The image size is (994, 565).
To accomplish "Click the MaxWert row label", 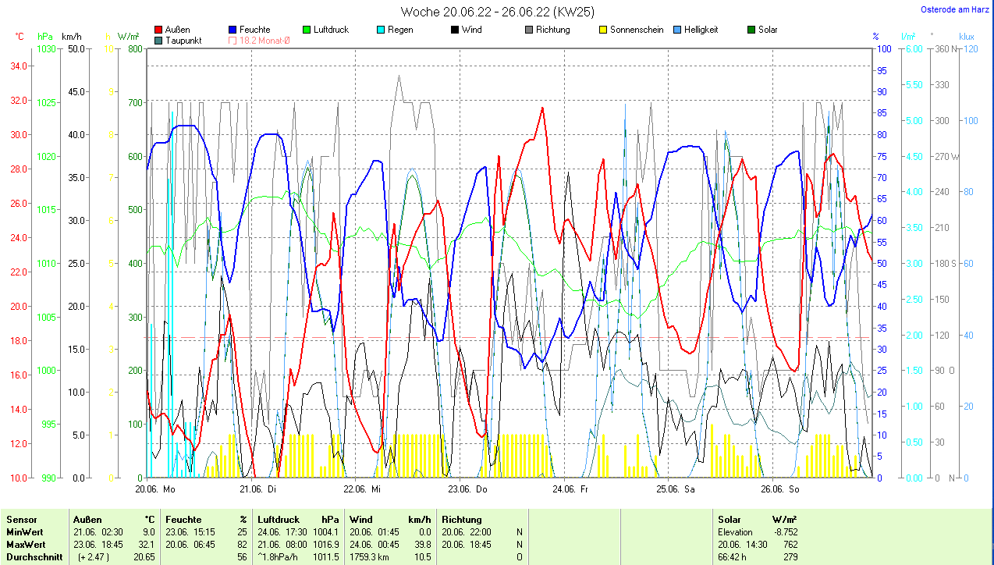I will (26, 544).
